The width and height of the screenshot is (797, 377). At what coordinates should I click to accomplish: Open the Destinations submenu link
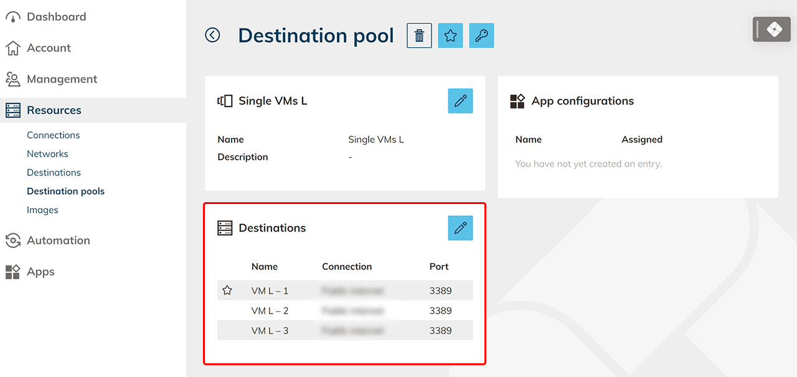pyautogui.click(x=54, y=172)
